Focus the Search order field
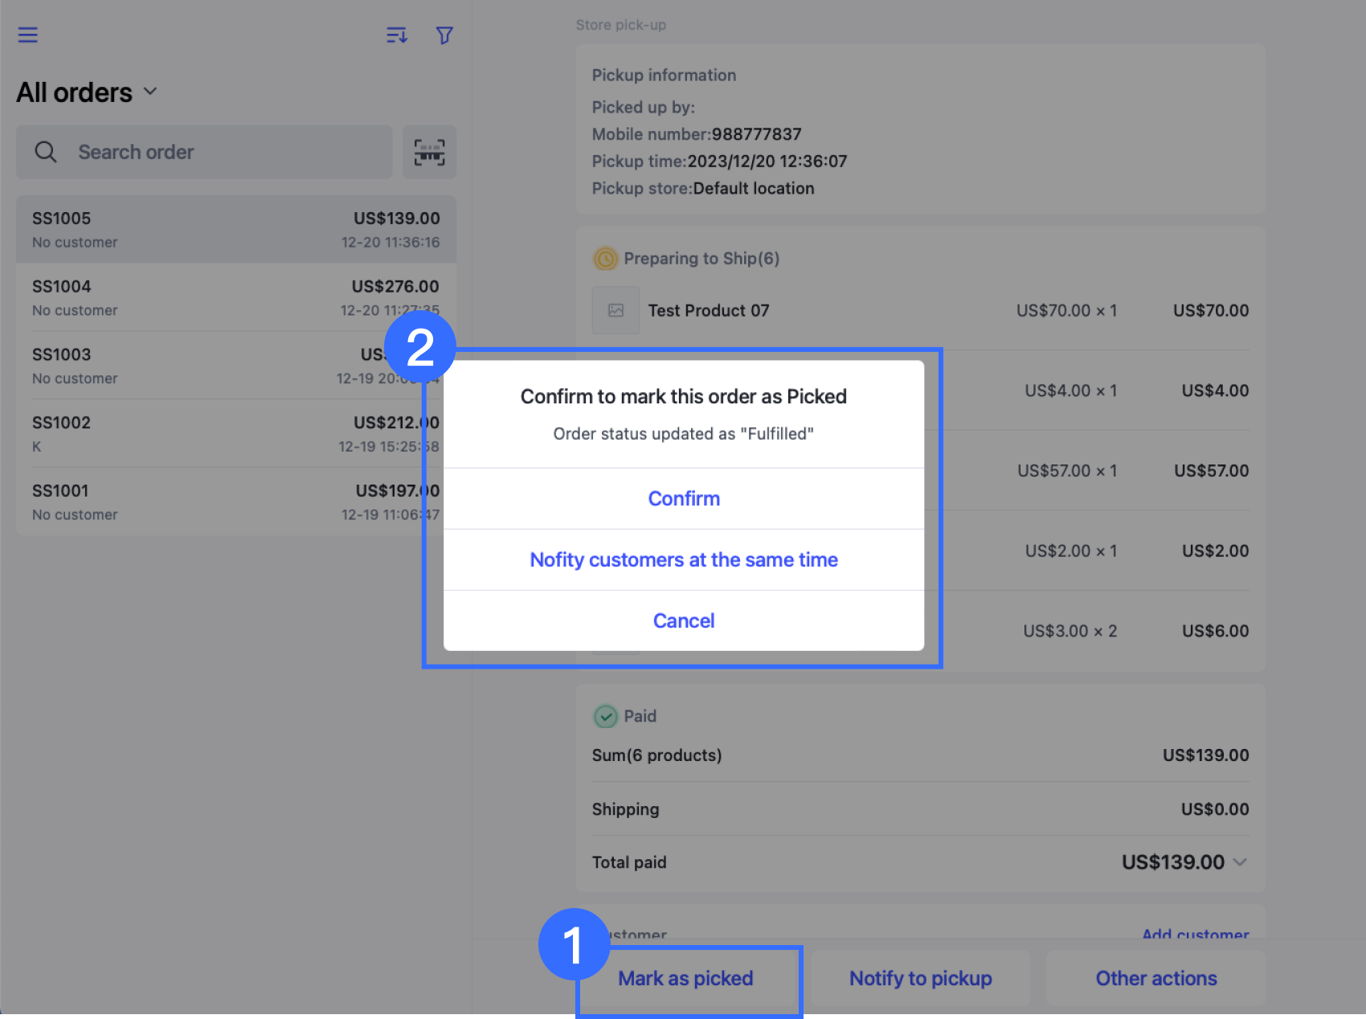The image size is (1366, 1019). [x=204, y=152]
